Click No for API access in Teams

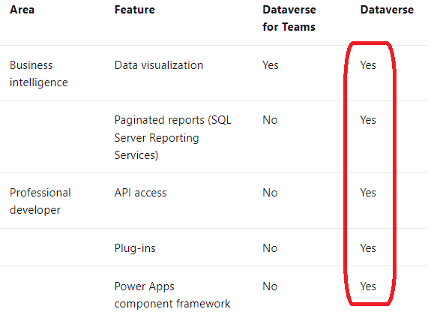click(270, 193)
